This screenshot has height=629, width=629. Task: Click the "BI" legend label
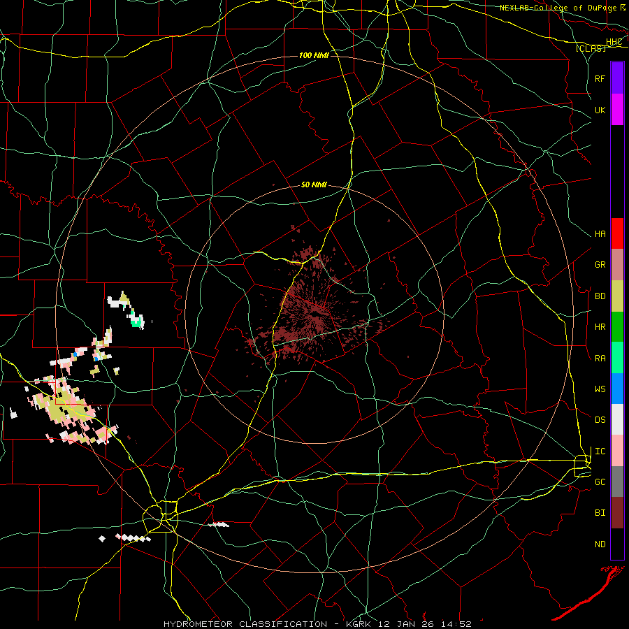tap(600, 513)
